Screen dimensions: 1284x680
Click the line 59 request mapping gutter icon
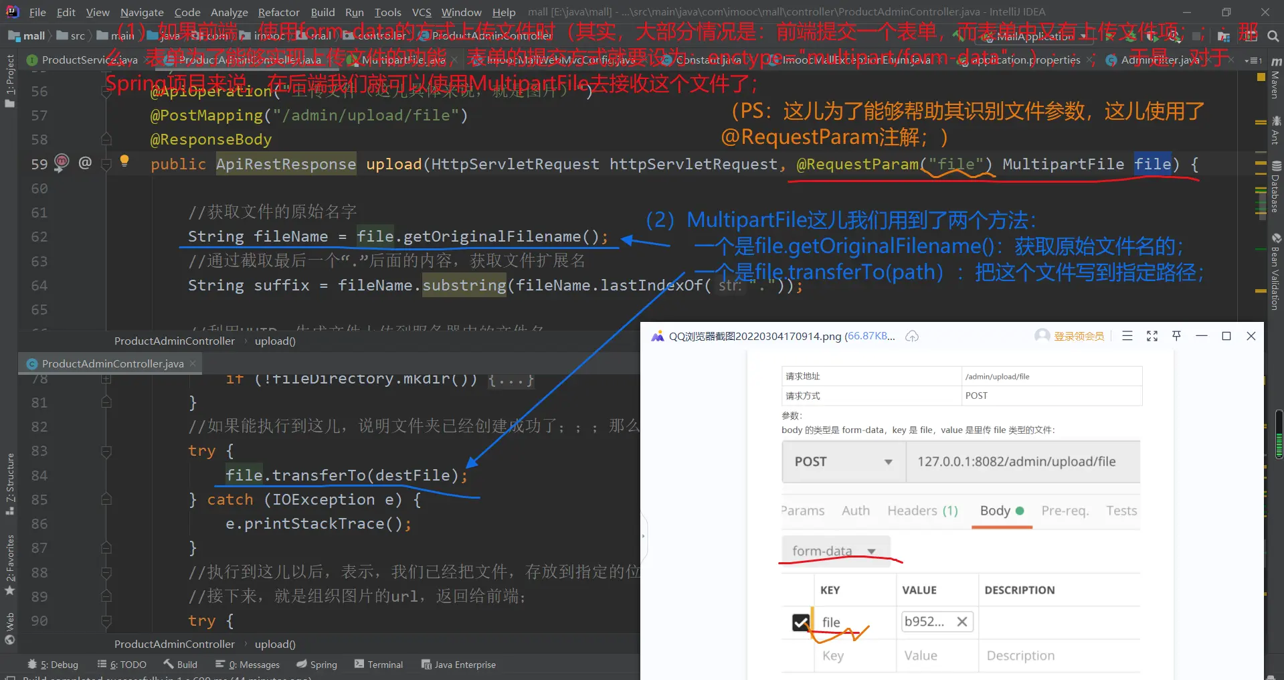[62, 163]
